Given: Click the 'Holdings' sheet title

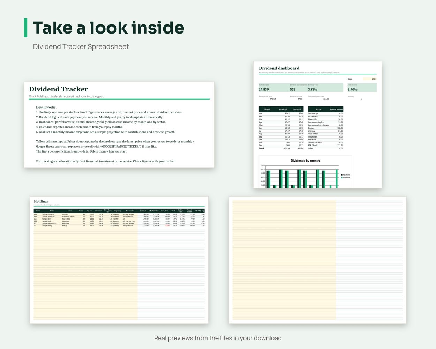Looking at the screenshot, I should point(41,201).
